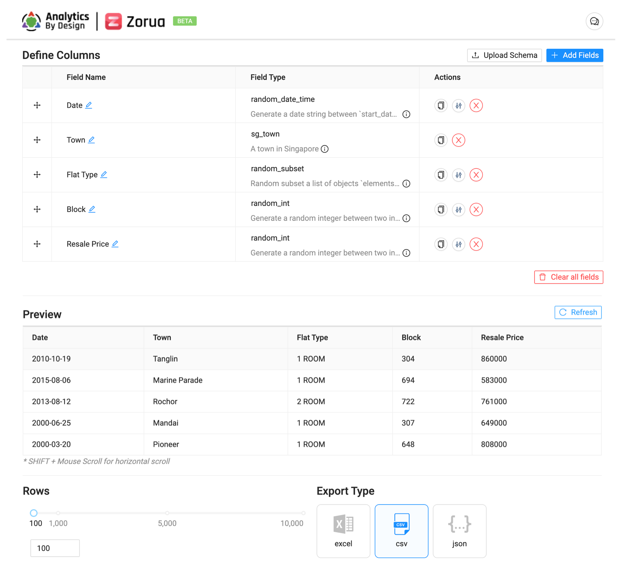The image size is (625, 570).
Task: Focus the rows number input field
Action: coord(55,548)
